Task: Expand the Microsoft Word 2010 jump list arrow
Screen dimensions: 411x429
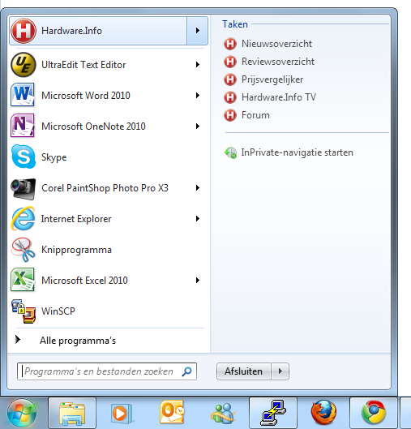Action: 198,95
